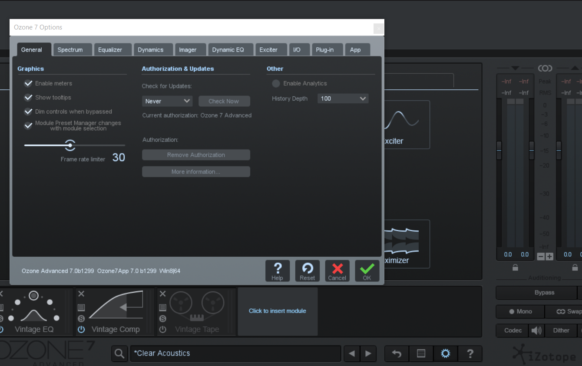This screenshot has width=582, height=366.
Task: Click the speaker icon next to Codec
Action: tap(536, 330)
